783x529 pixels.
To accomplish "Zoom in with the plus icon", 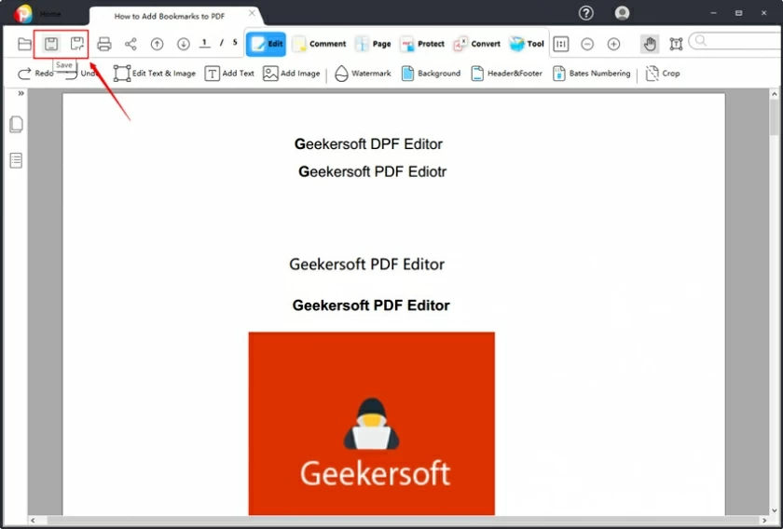I will [613, 44].
